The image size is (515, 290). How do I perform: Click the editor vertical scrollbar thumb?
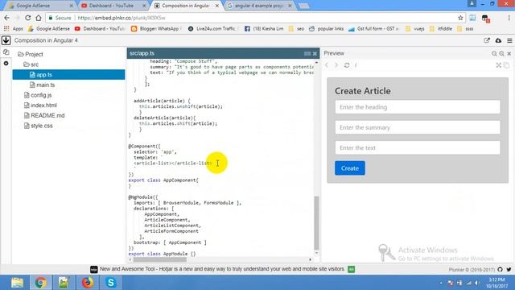316,223
